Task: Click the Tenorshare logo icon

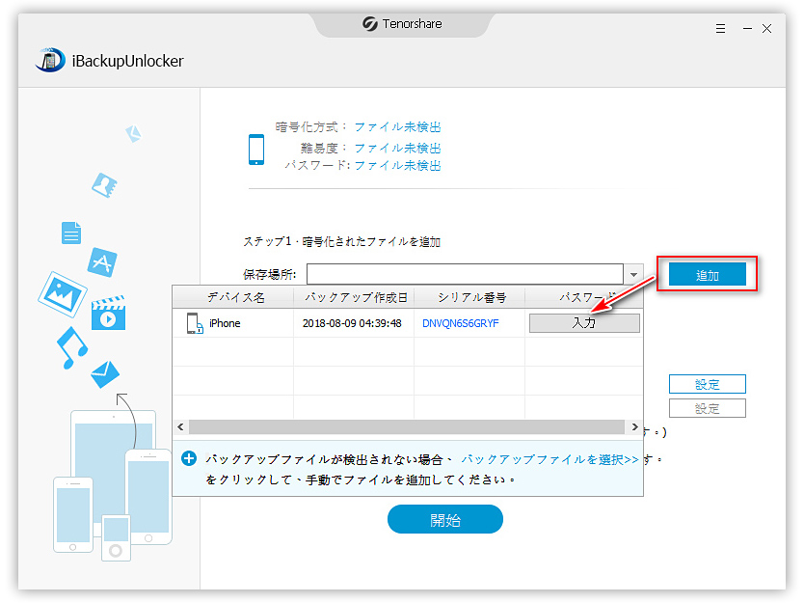Action: (369, 23)
